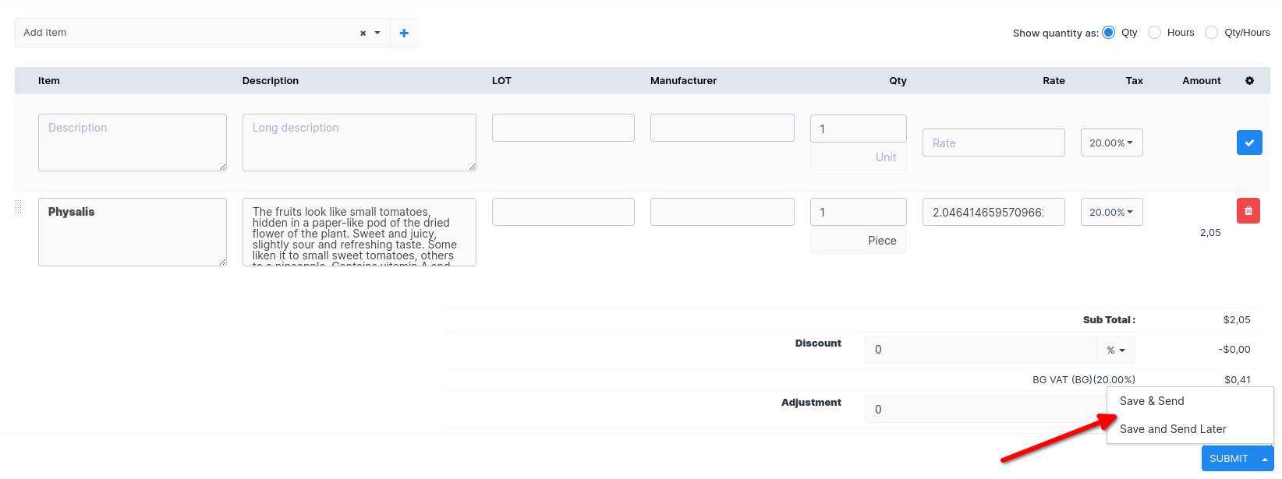Expand the Add item dropdown
Image resolution: width=1282 pixels, height=479 pixels.
[x=377, y=33]
